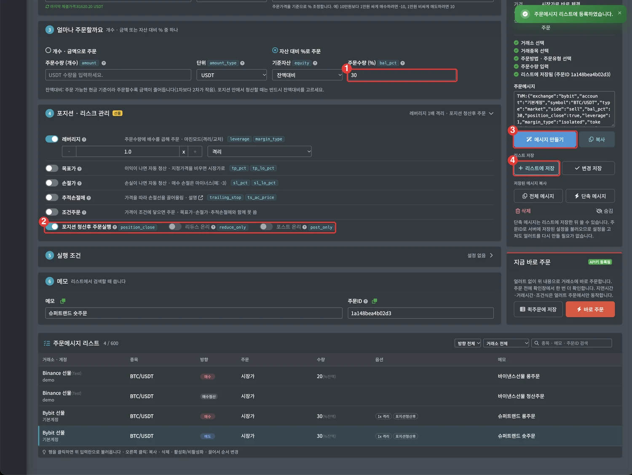The height and width of the screenshot is (475, 632).
Task: Open 방향 전체 filter dropdown
Action: [x=468, y=343]
